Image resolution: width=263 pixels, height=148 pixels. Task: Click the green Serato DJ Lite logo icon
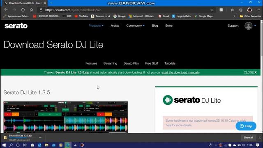pyautogui.click(x=168, y=100)
